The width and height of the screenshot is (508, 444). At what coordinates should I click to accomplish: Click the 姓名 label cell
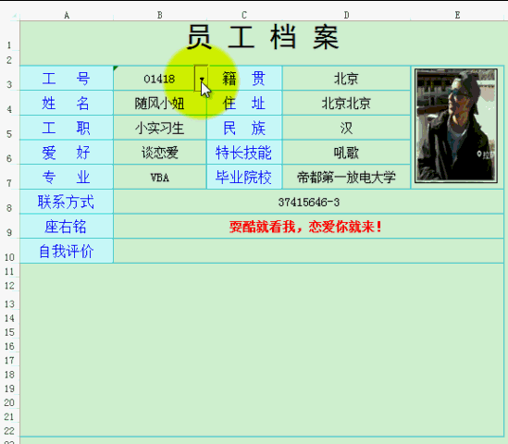click(67, 103)
